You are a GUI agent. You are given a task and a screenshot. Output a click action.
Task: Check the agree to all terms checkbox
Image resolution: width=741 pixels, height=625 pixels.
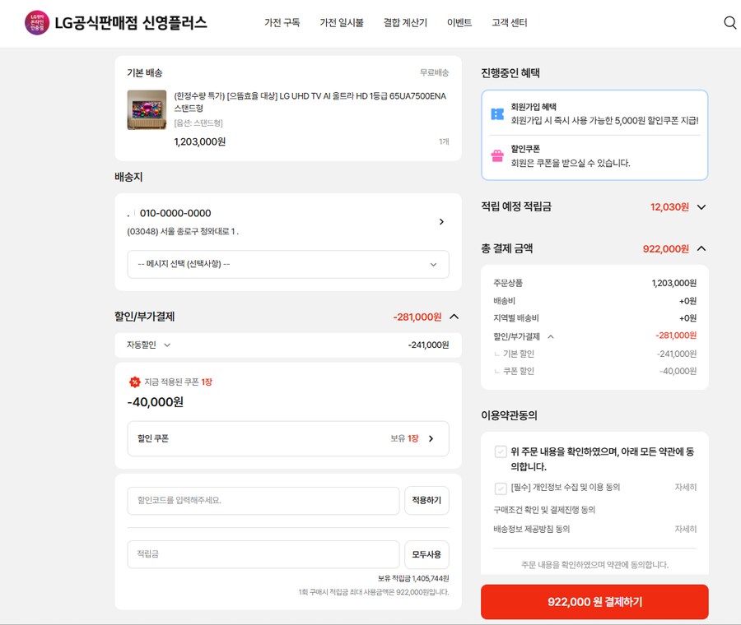[501, 451]
